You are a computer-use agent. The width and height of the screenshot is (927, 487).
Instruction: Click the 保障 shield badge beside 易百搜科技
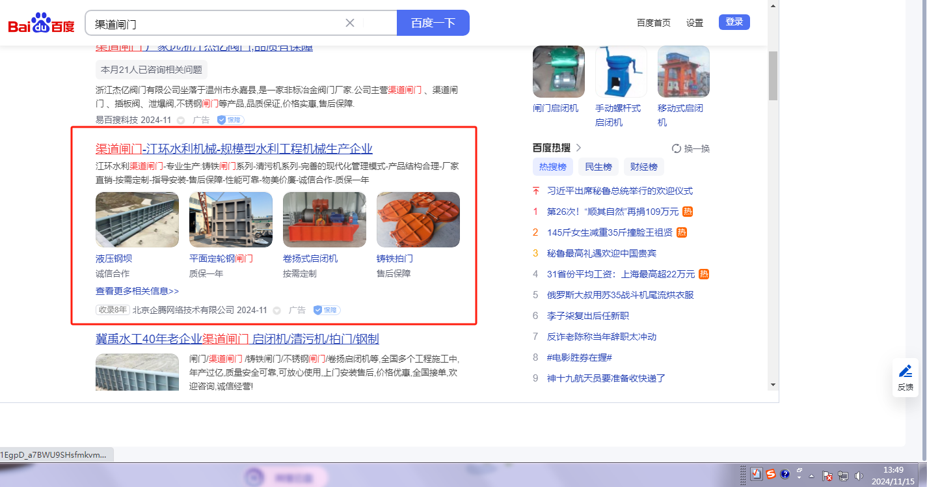pos(230,120)
